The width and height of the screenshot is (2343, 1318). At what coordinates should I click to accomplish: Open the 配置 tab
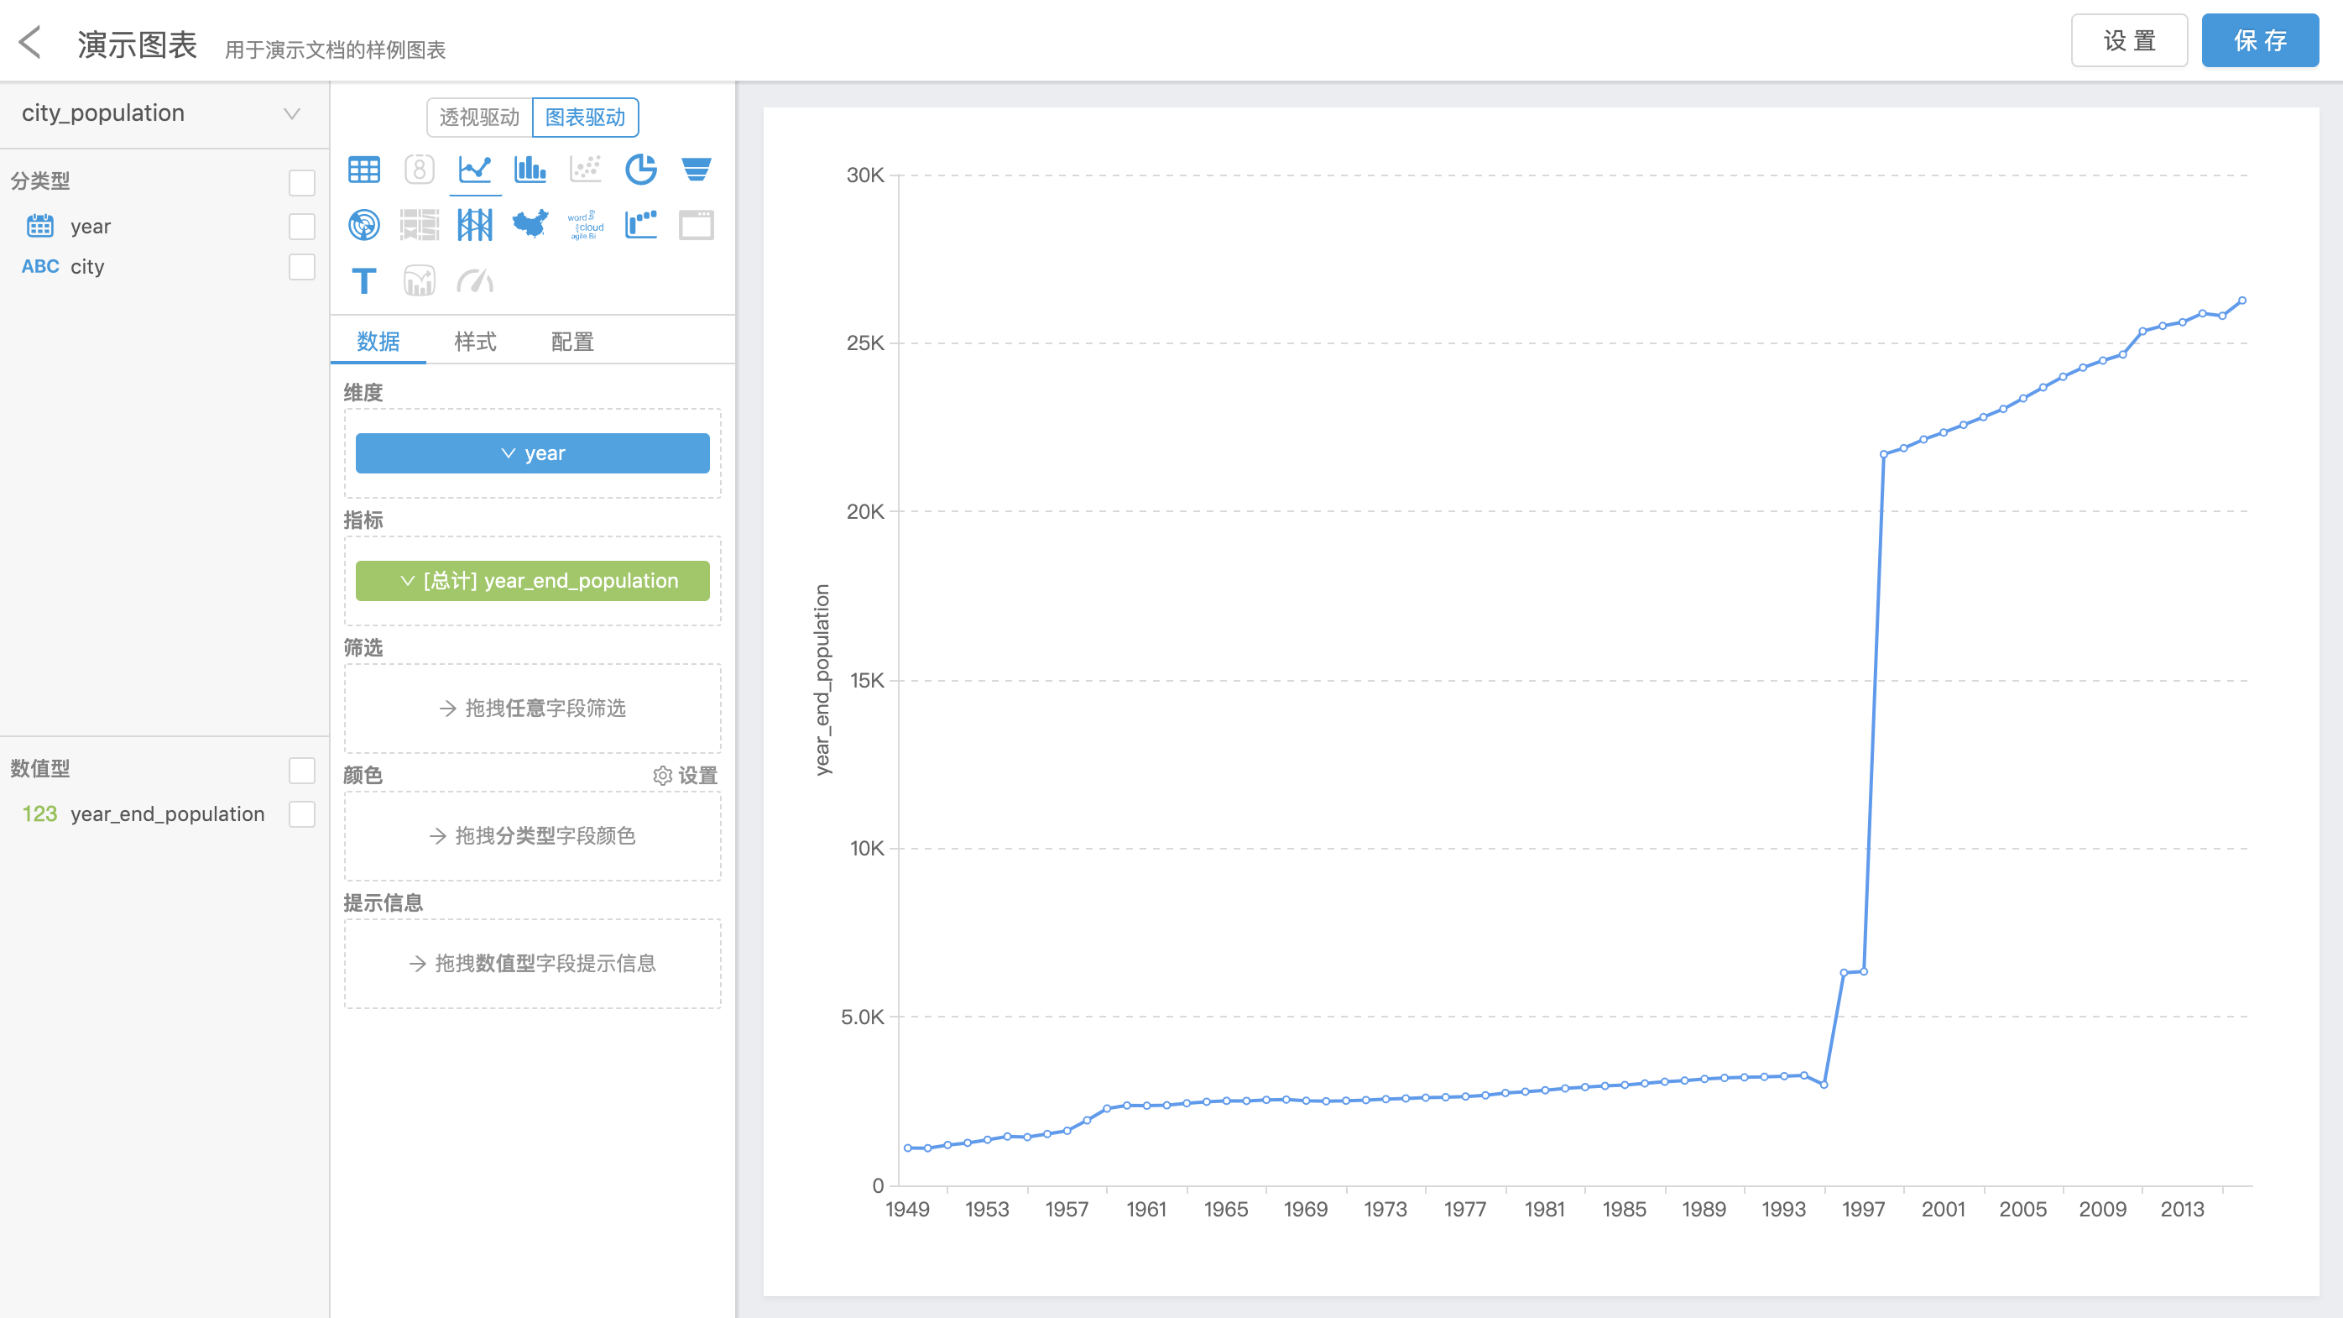(572, 341)
